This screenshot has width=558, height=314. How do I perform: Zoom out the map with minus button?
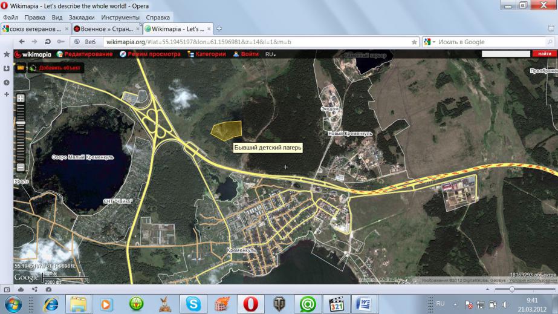click(21, 167)
